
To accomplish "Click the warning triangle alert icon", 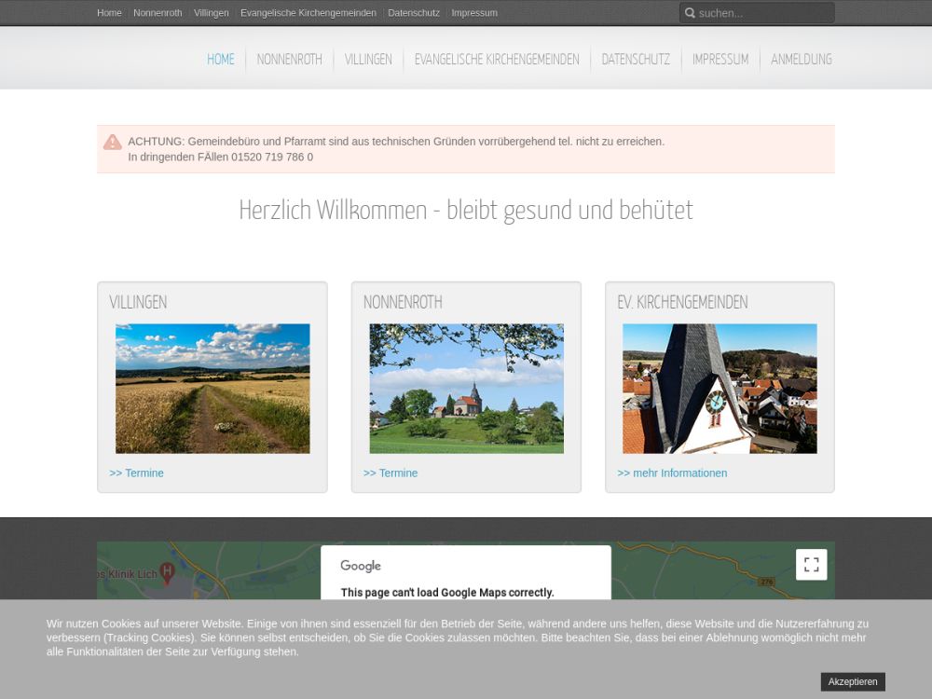I will pos(113,143).
